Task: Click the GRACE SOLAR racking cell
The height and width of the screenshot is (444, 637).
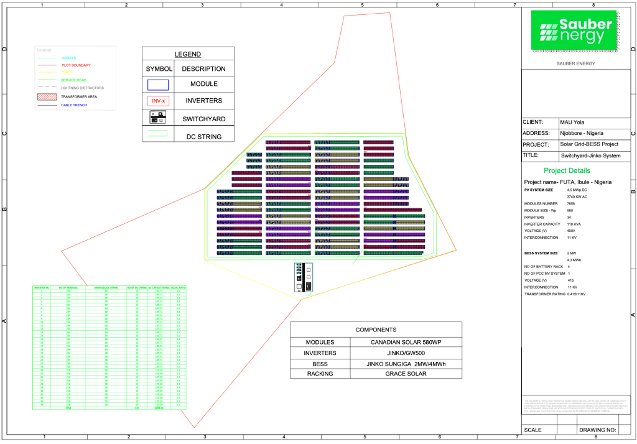Action: click(x=406, y=374)
